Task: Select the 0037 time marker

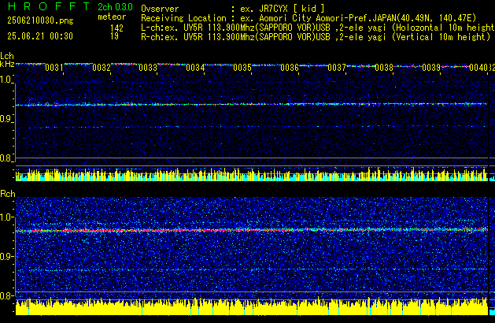Action: (337, 68)
